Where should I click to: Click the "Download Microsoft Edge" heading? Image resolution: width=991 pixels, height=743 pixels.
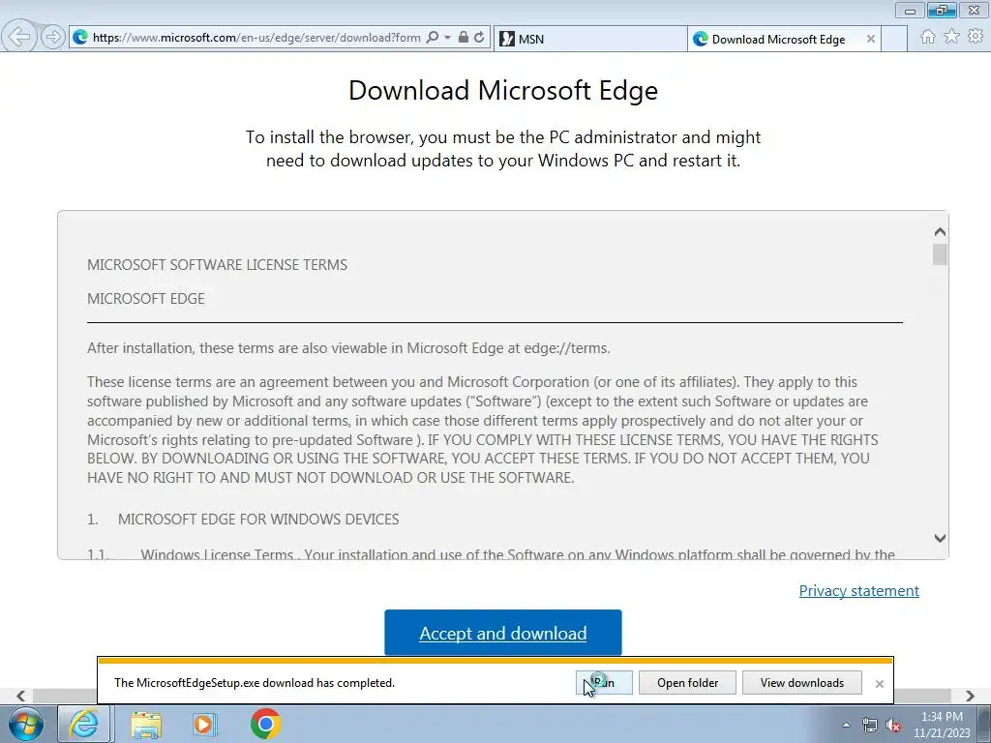[x=503, y=90]
